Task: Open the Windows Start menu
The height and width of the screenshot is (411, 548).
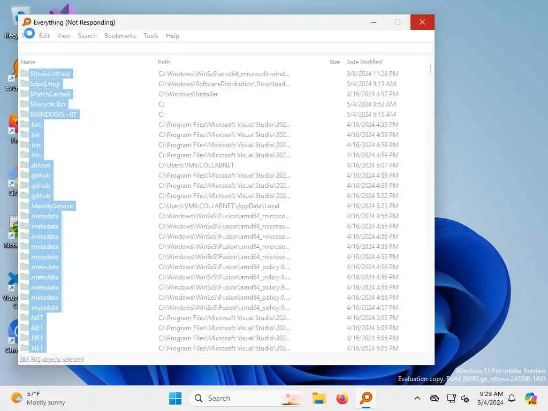Action: 175,398
